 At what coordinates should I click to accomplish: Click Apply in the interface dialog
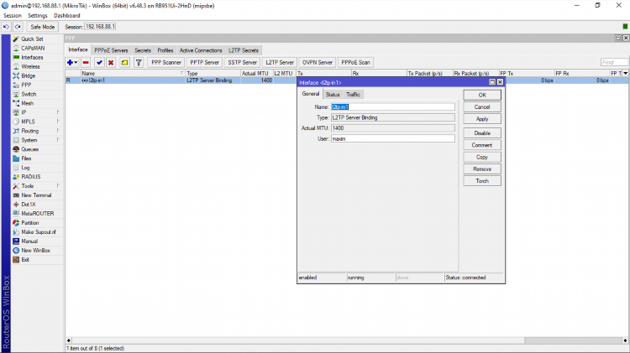click(x=482, y=119)
